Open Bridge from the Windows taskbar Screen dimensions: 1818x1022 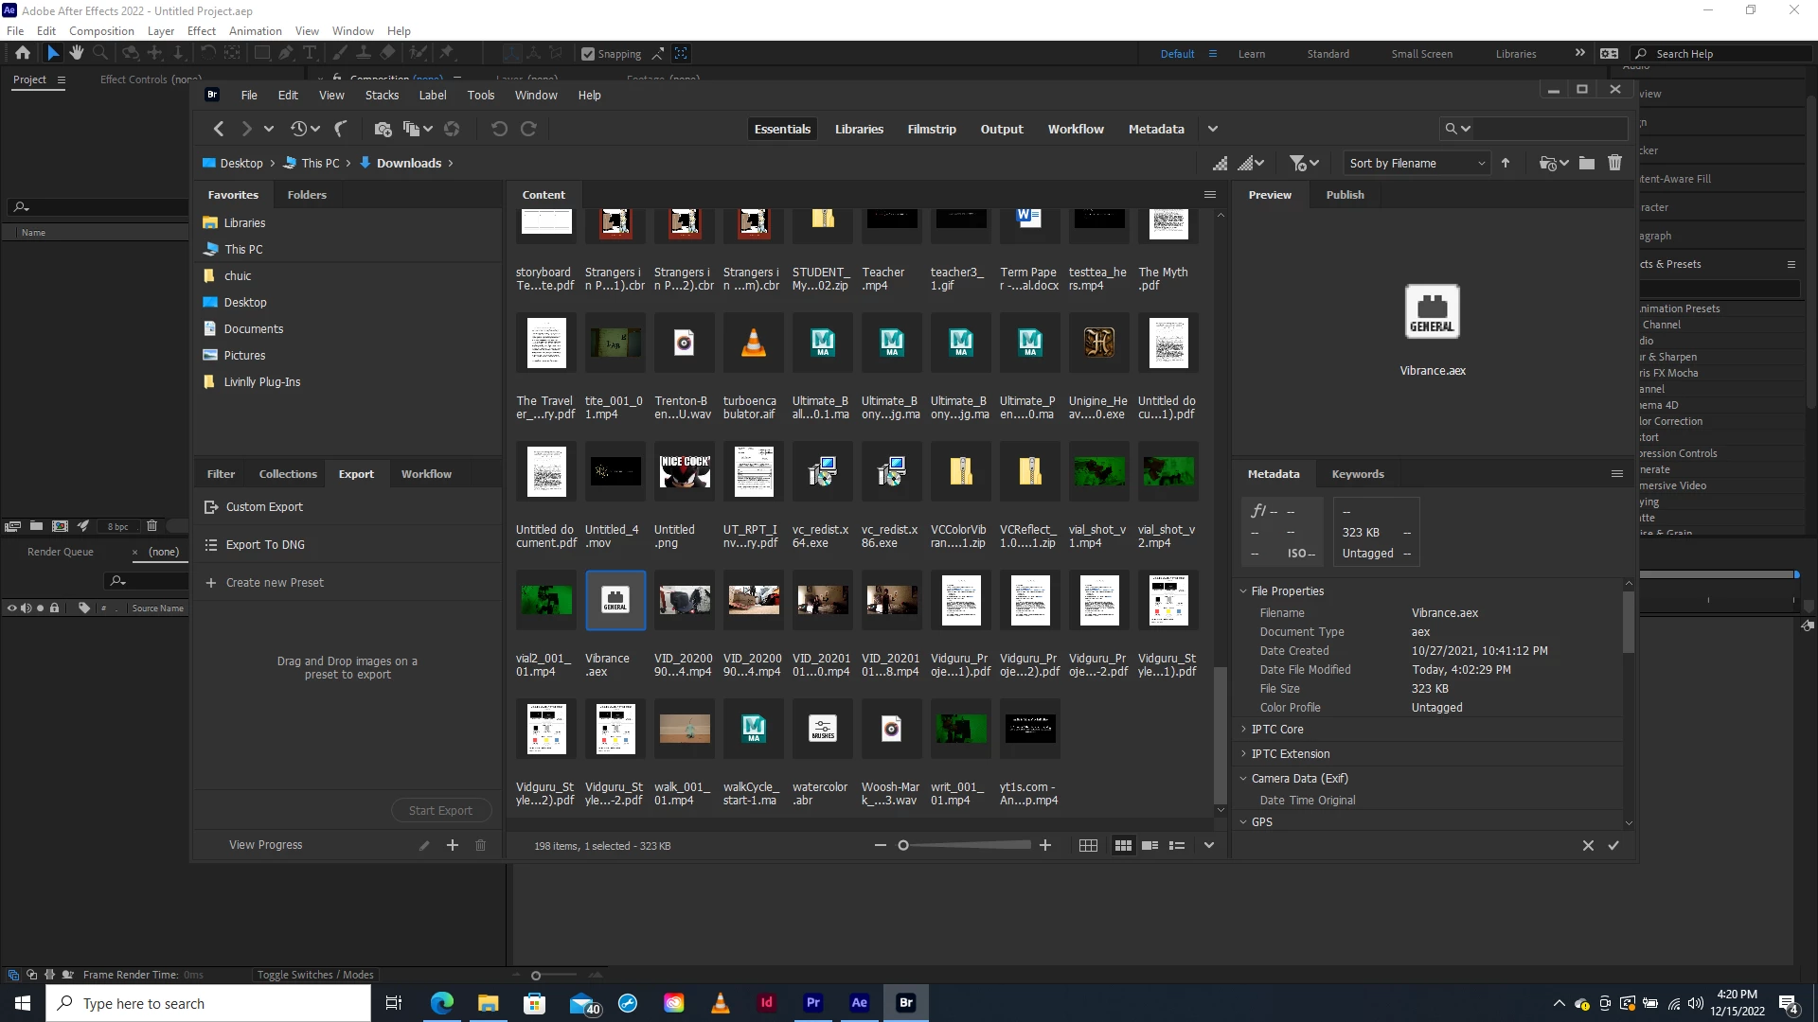coord(906,1003)
